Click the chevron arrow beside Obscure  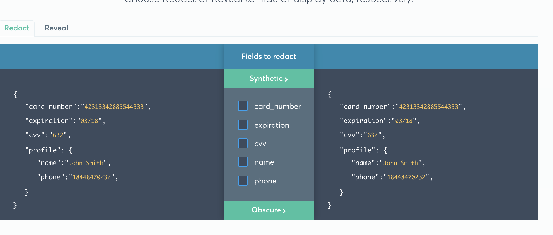point(284,211)
